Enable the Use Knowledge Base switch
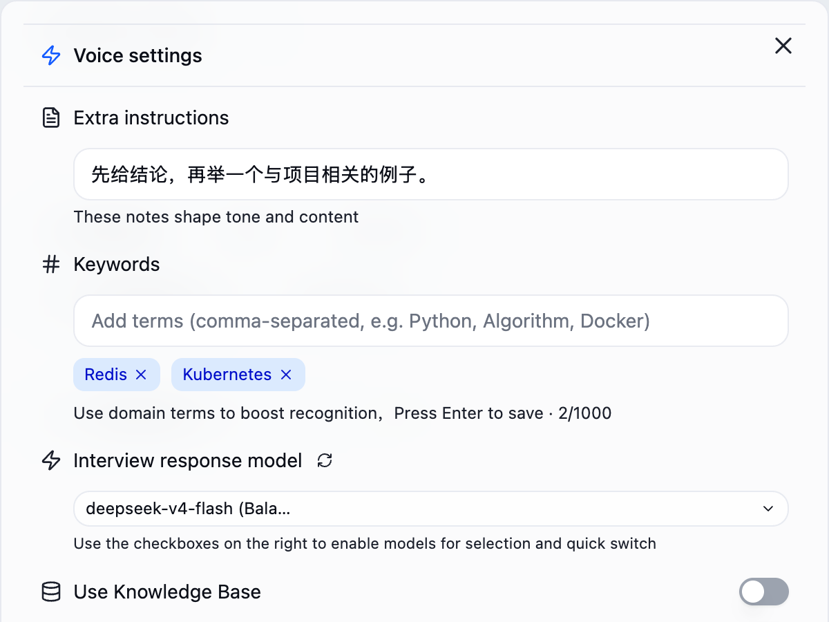This screenshot has width=829, height=622. pyautogui.click(x=763, y=592)
